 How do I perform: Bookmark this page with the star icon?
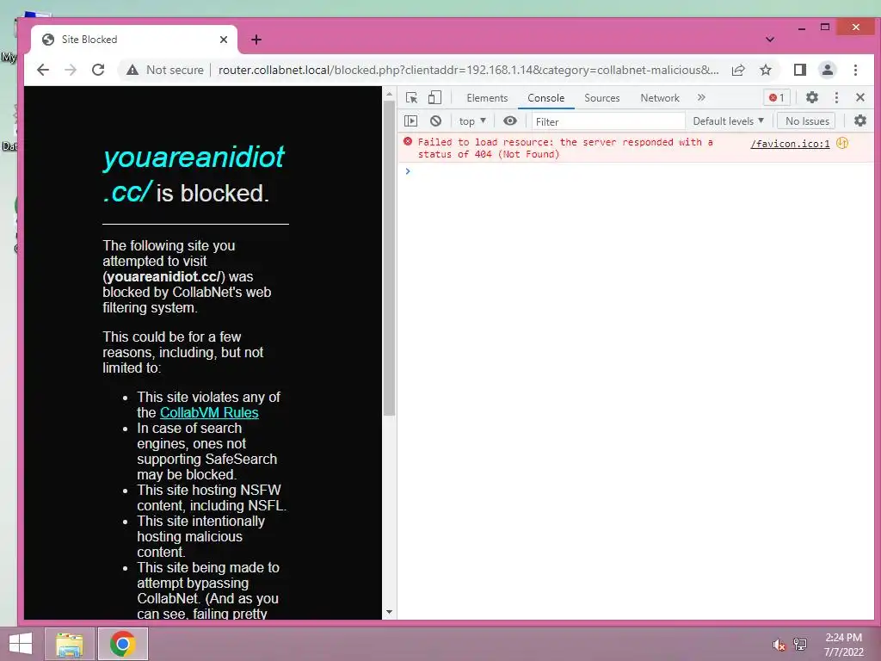(x=766, y=70)
